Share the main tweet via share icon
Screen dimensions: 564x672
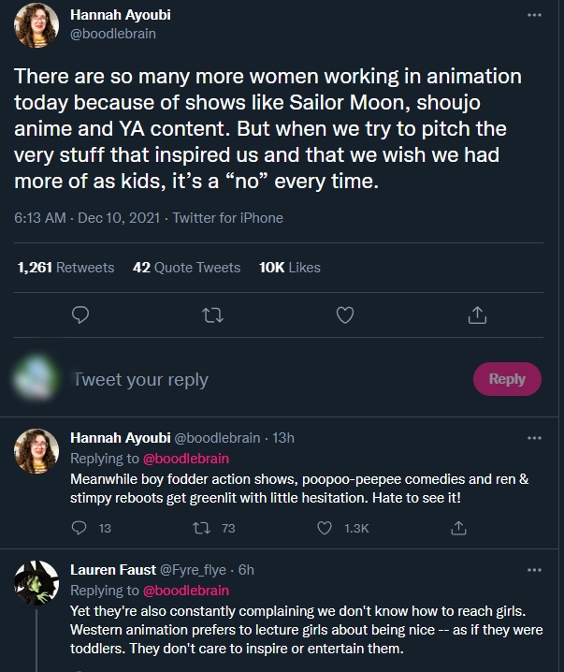pyautogui.click(x=477, y=315)
